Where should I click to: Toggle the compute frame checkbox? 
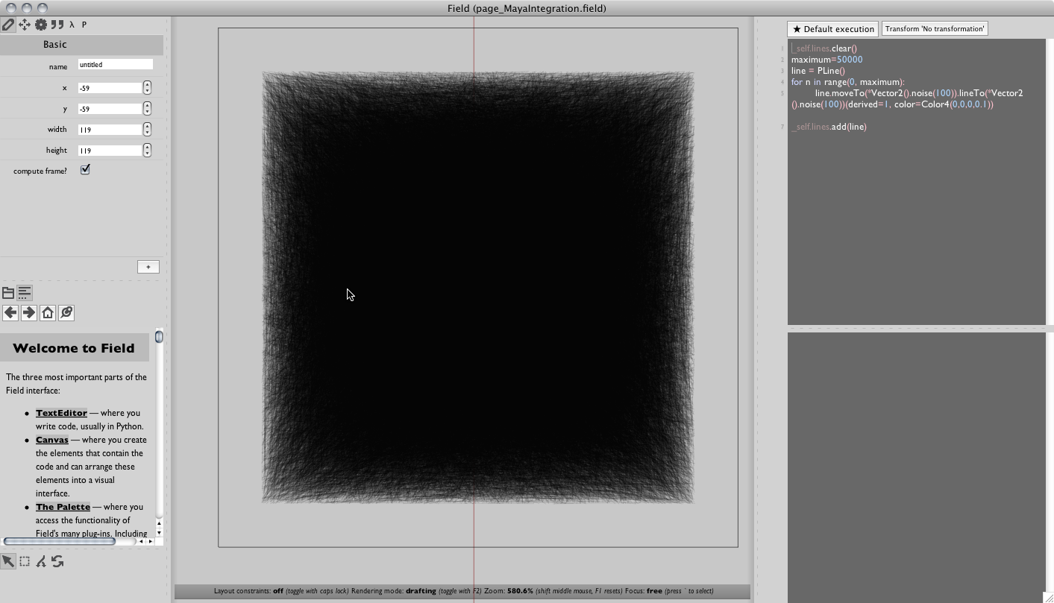pos(85,170)
